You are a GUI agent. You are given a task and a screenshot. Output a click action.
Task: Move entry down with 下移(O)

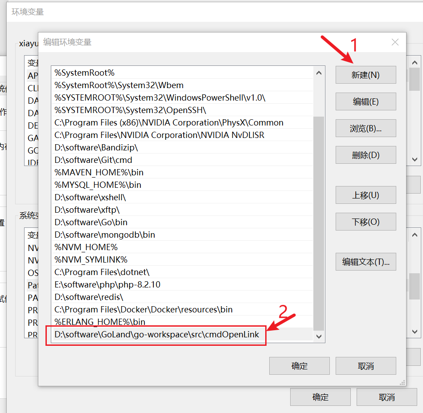click(366, 222)
